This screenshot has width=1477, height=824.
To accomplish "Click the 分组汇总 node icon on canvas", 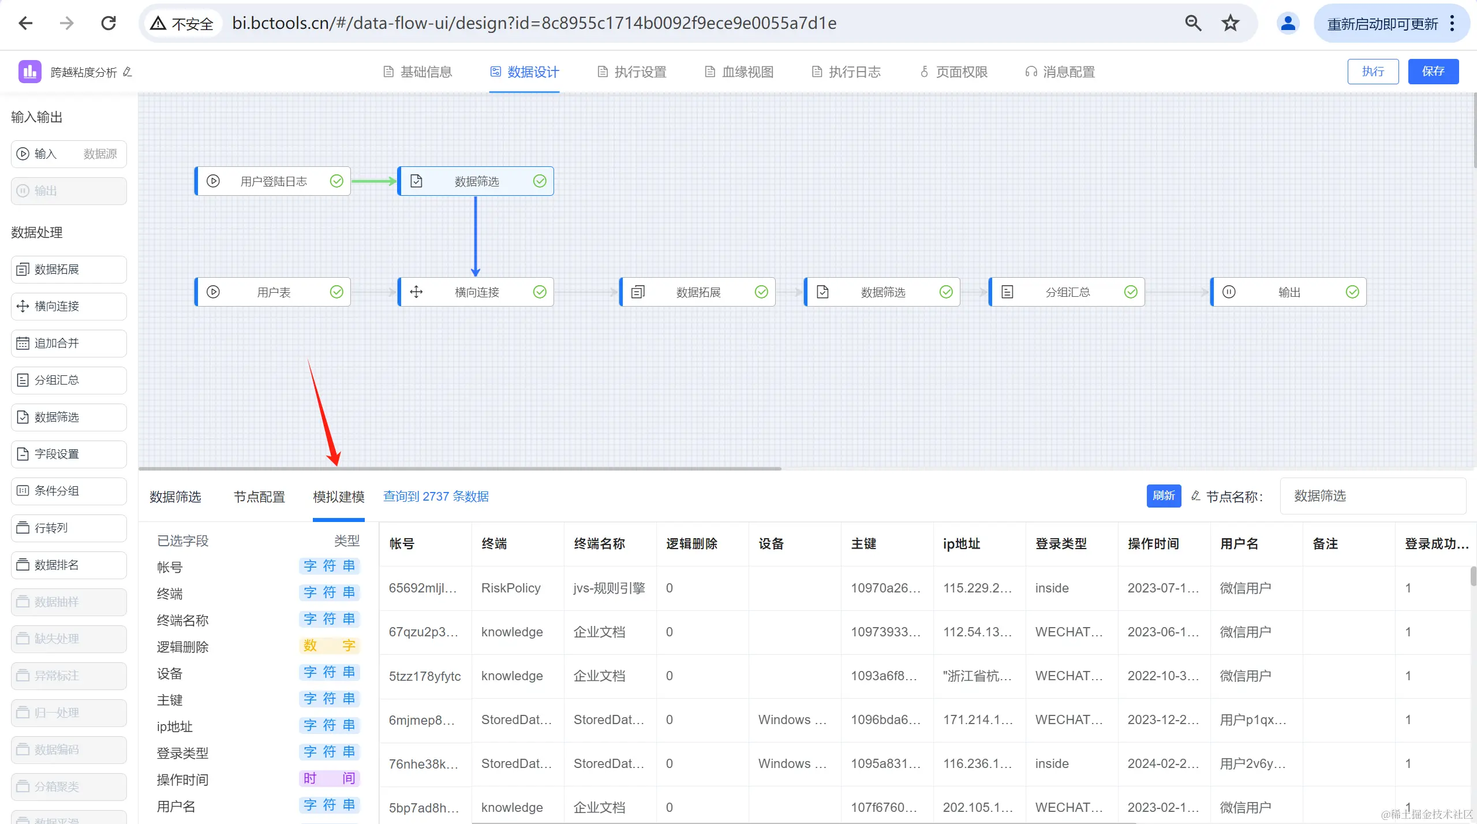I will [x=1007, y=292].
